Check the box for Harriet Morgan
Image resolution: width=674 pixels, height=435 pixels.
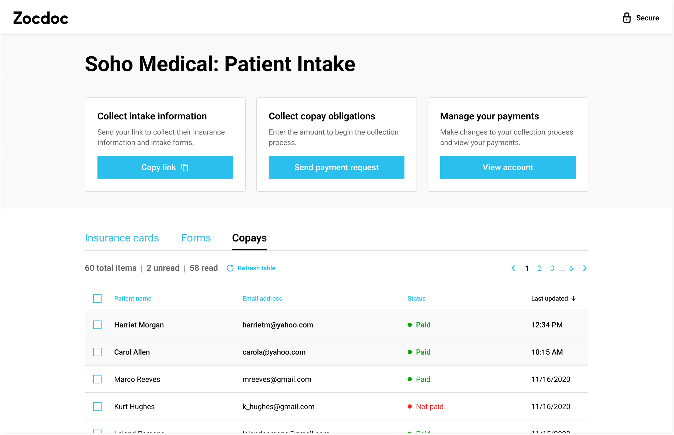click(97, 325)
